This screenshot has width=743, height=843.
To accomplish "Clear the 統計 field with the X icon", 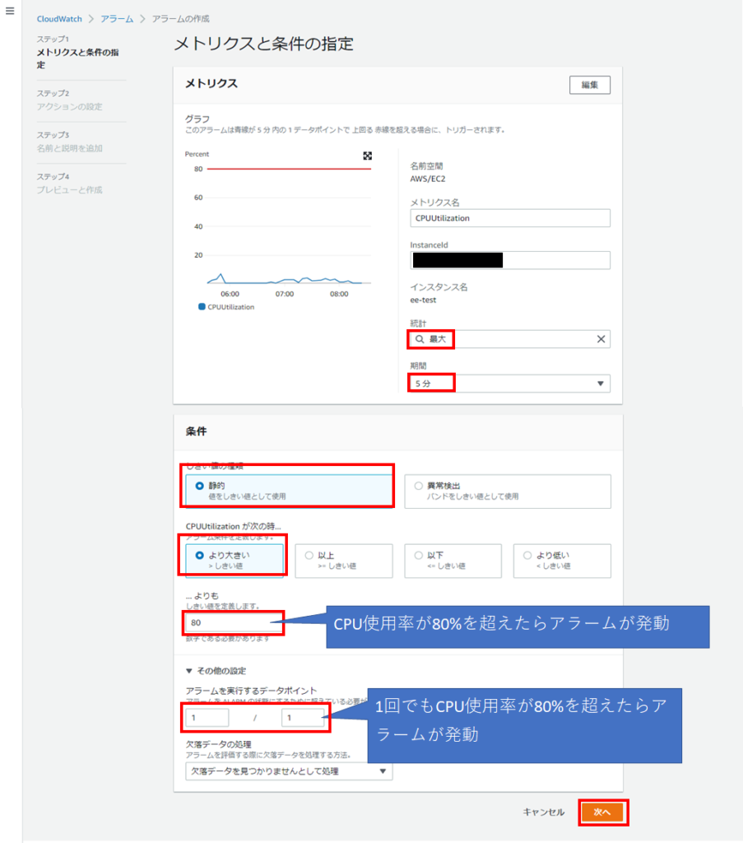I will coord(601,339).
